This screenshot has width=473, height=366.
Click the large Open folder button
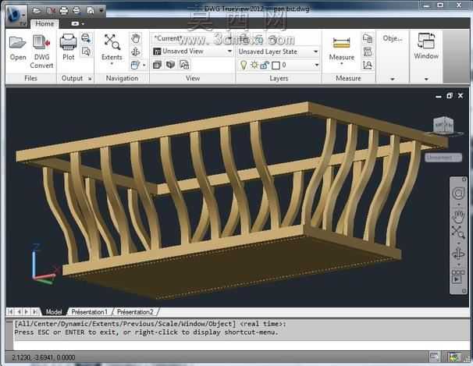(x=18, y=48)
